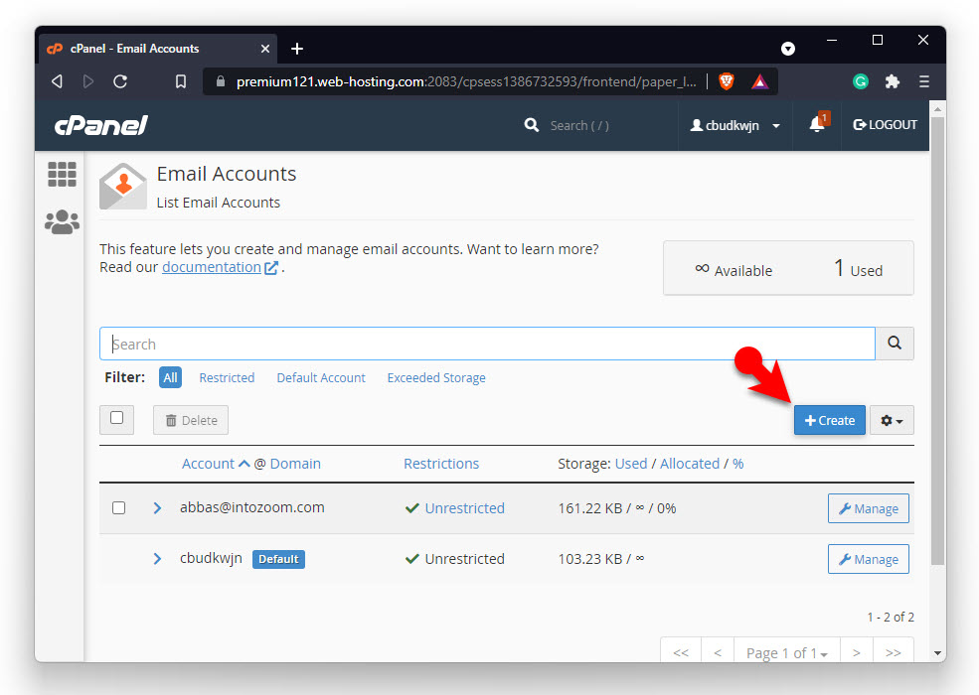The height and width of the screenshot is (695, 979).
Task: Sort by storage Allocated
Action: pyautogui.click(x=690, y=464)
